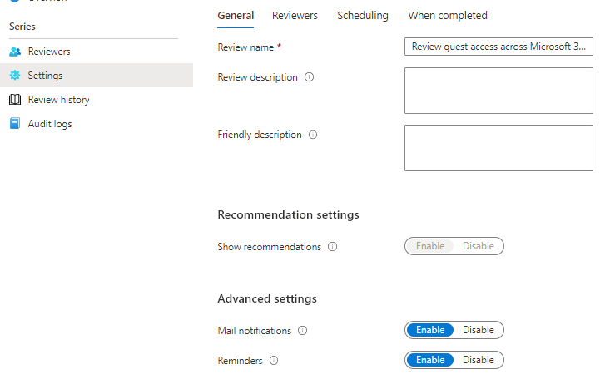The width and height of the screenshot is (610, 384).
Task: Select the General tab
Action: pos(236,16)
